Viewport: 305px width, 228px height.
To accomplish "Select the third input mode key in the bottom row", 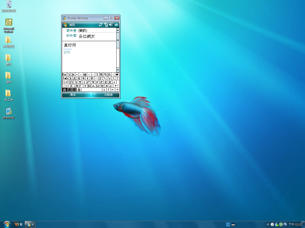I will 74,90.
